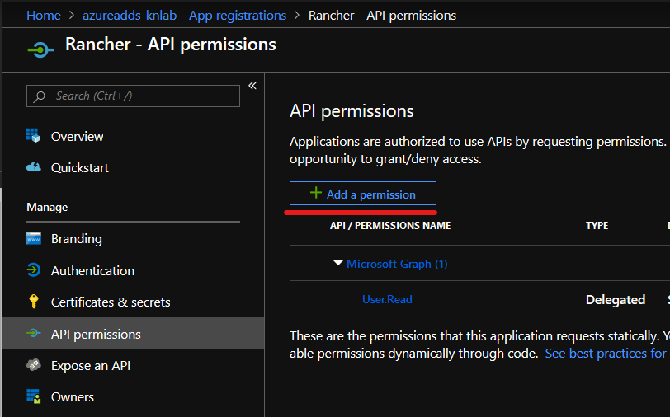670x417 pixels.
Task: Open azureadds-knlab App registrations breadcrumb
Action: tap(184, 16)
